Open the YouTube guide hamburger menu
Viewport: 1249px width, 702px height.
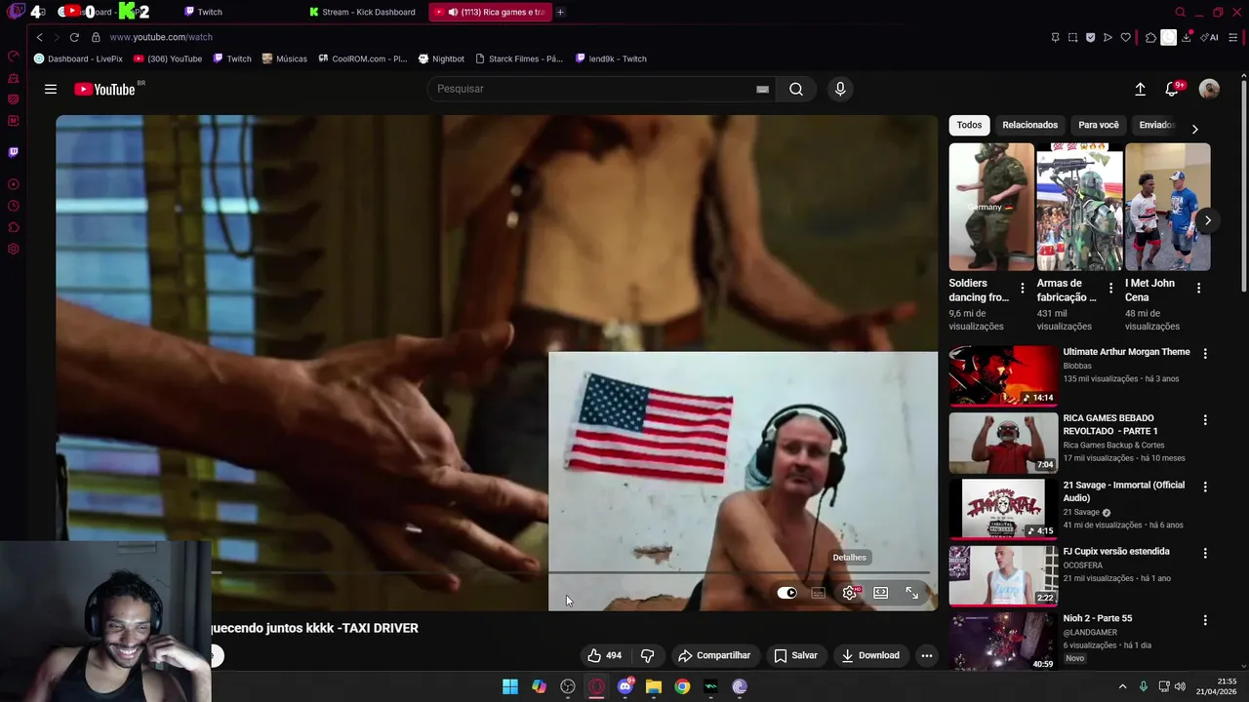point(51,89)
